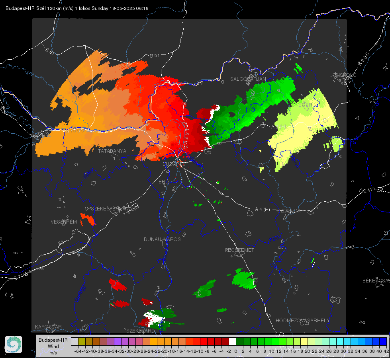Click the -64 legend value

click(78, 351)
